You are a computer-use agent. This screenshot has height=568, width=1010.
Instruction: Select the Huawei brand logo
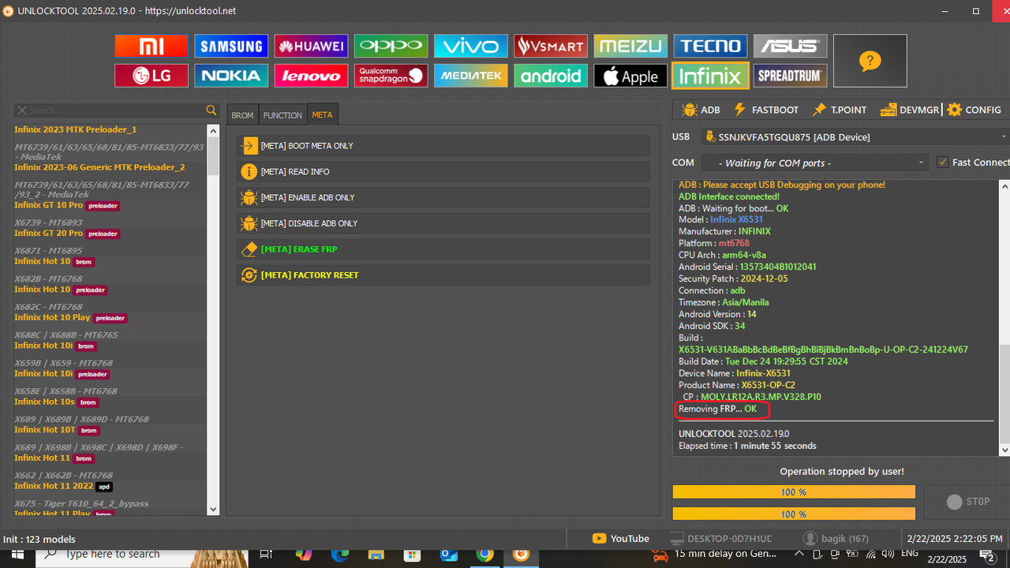point(311,46)
